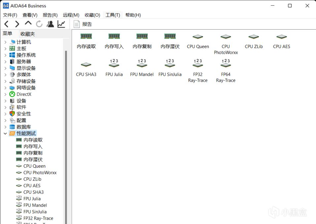Select 数据库 in the sidebar tree
Image resolution: width=316 pixels, height=224 pixels.
[23, 127]
